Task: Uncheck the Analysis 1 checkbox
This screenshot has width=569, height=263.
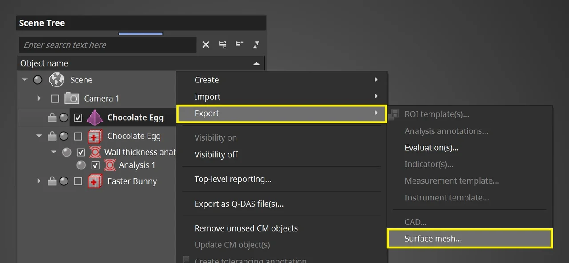Action: pos(95,165)
